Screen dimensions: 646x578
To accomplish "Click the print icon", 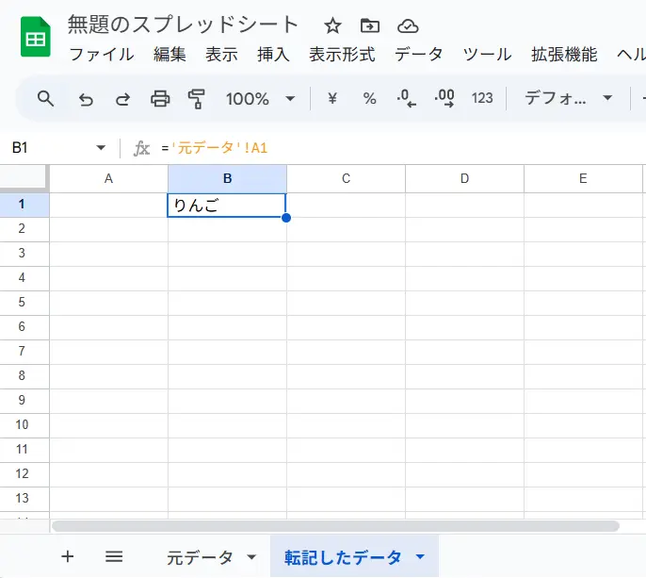I will tap(160, 98).
